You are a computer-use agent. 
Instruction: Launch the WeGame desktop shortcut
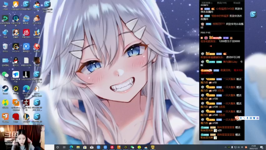coord(16,48)
